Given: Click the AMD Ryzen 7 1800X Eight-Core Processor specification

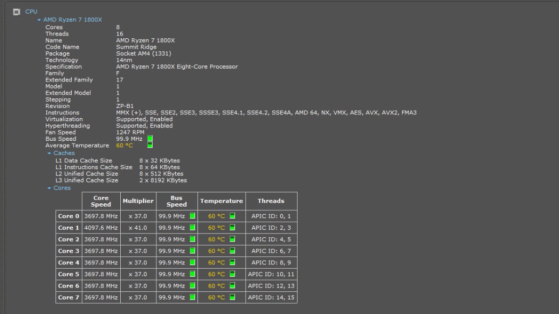Looking at the screenshot, I should (177, 67).
